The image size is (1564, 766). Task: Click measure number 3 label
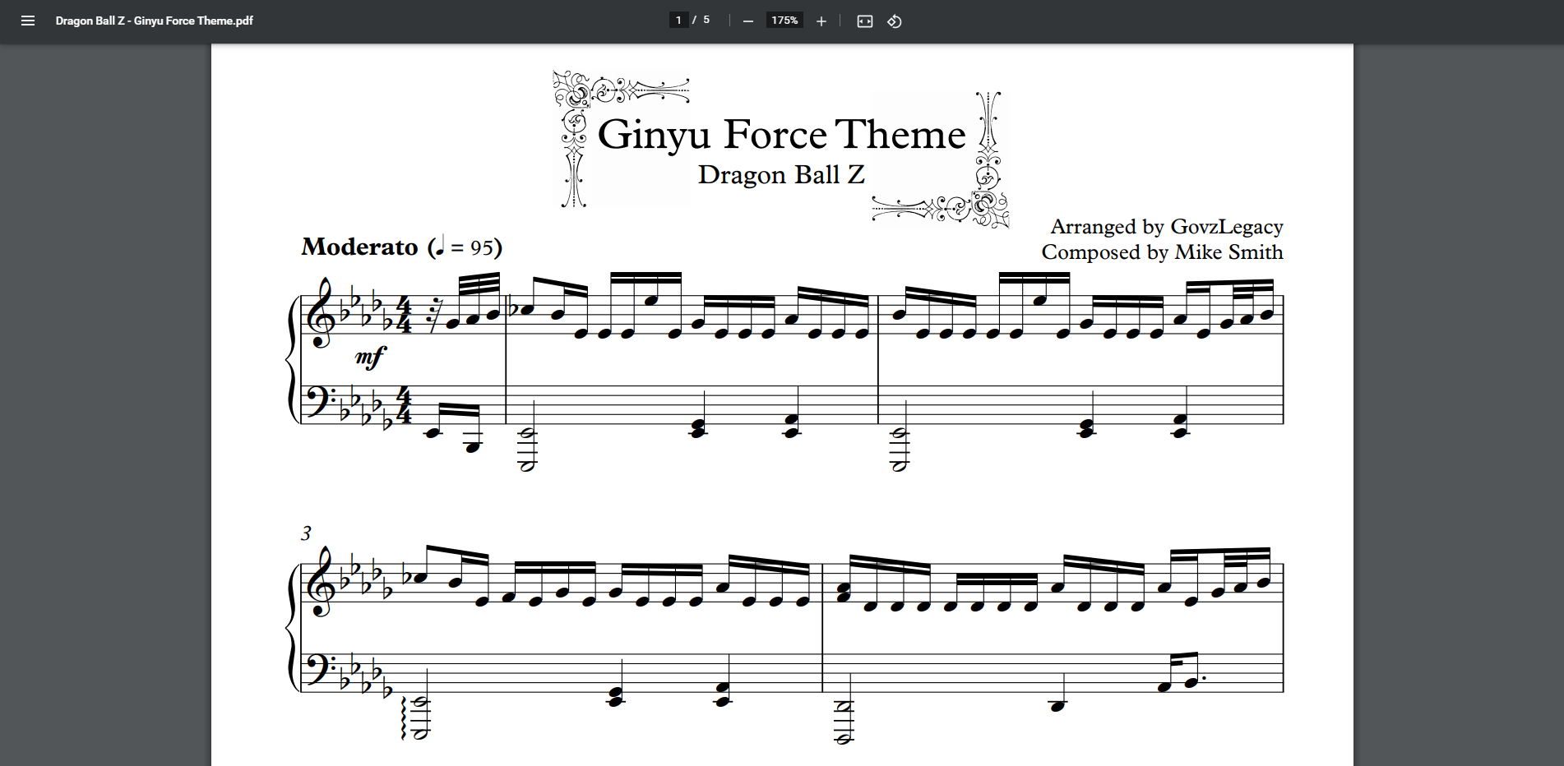[x=306, y=533]
